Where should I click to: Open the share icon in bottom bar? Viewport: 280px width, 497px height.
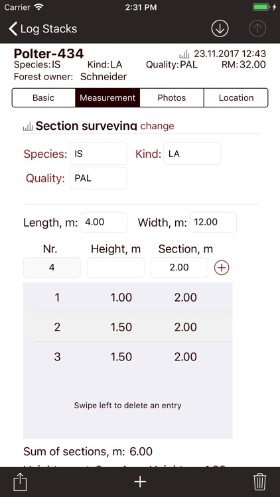tap(20, 482)
